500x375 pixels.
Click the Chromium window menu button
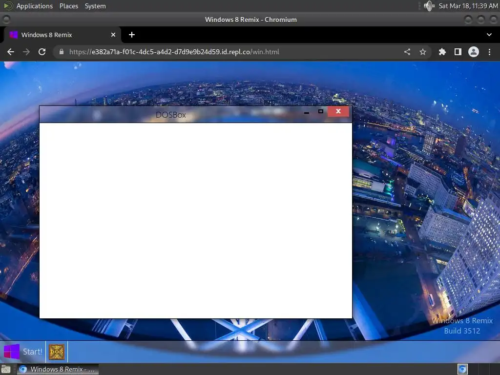[6, 20]
